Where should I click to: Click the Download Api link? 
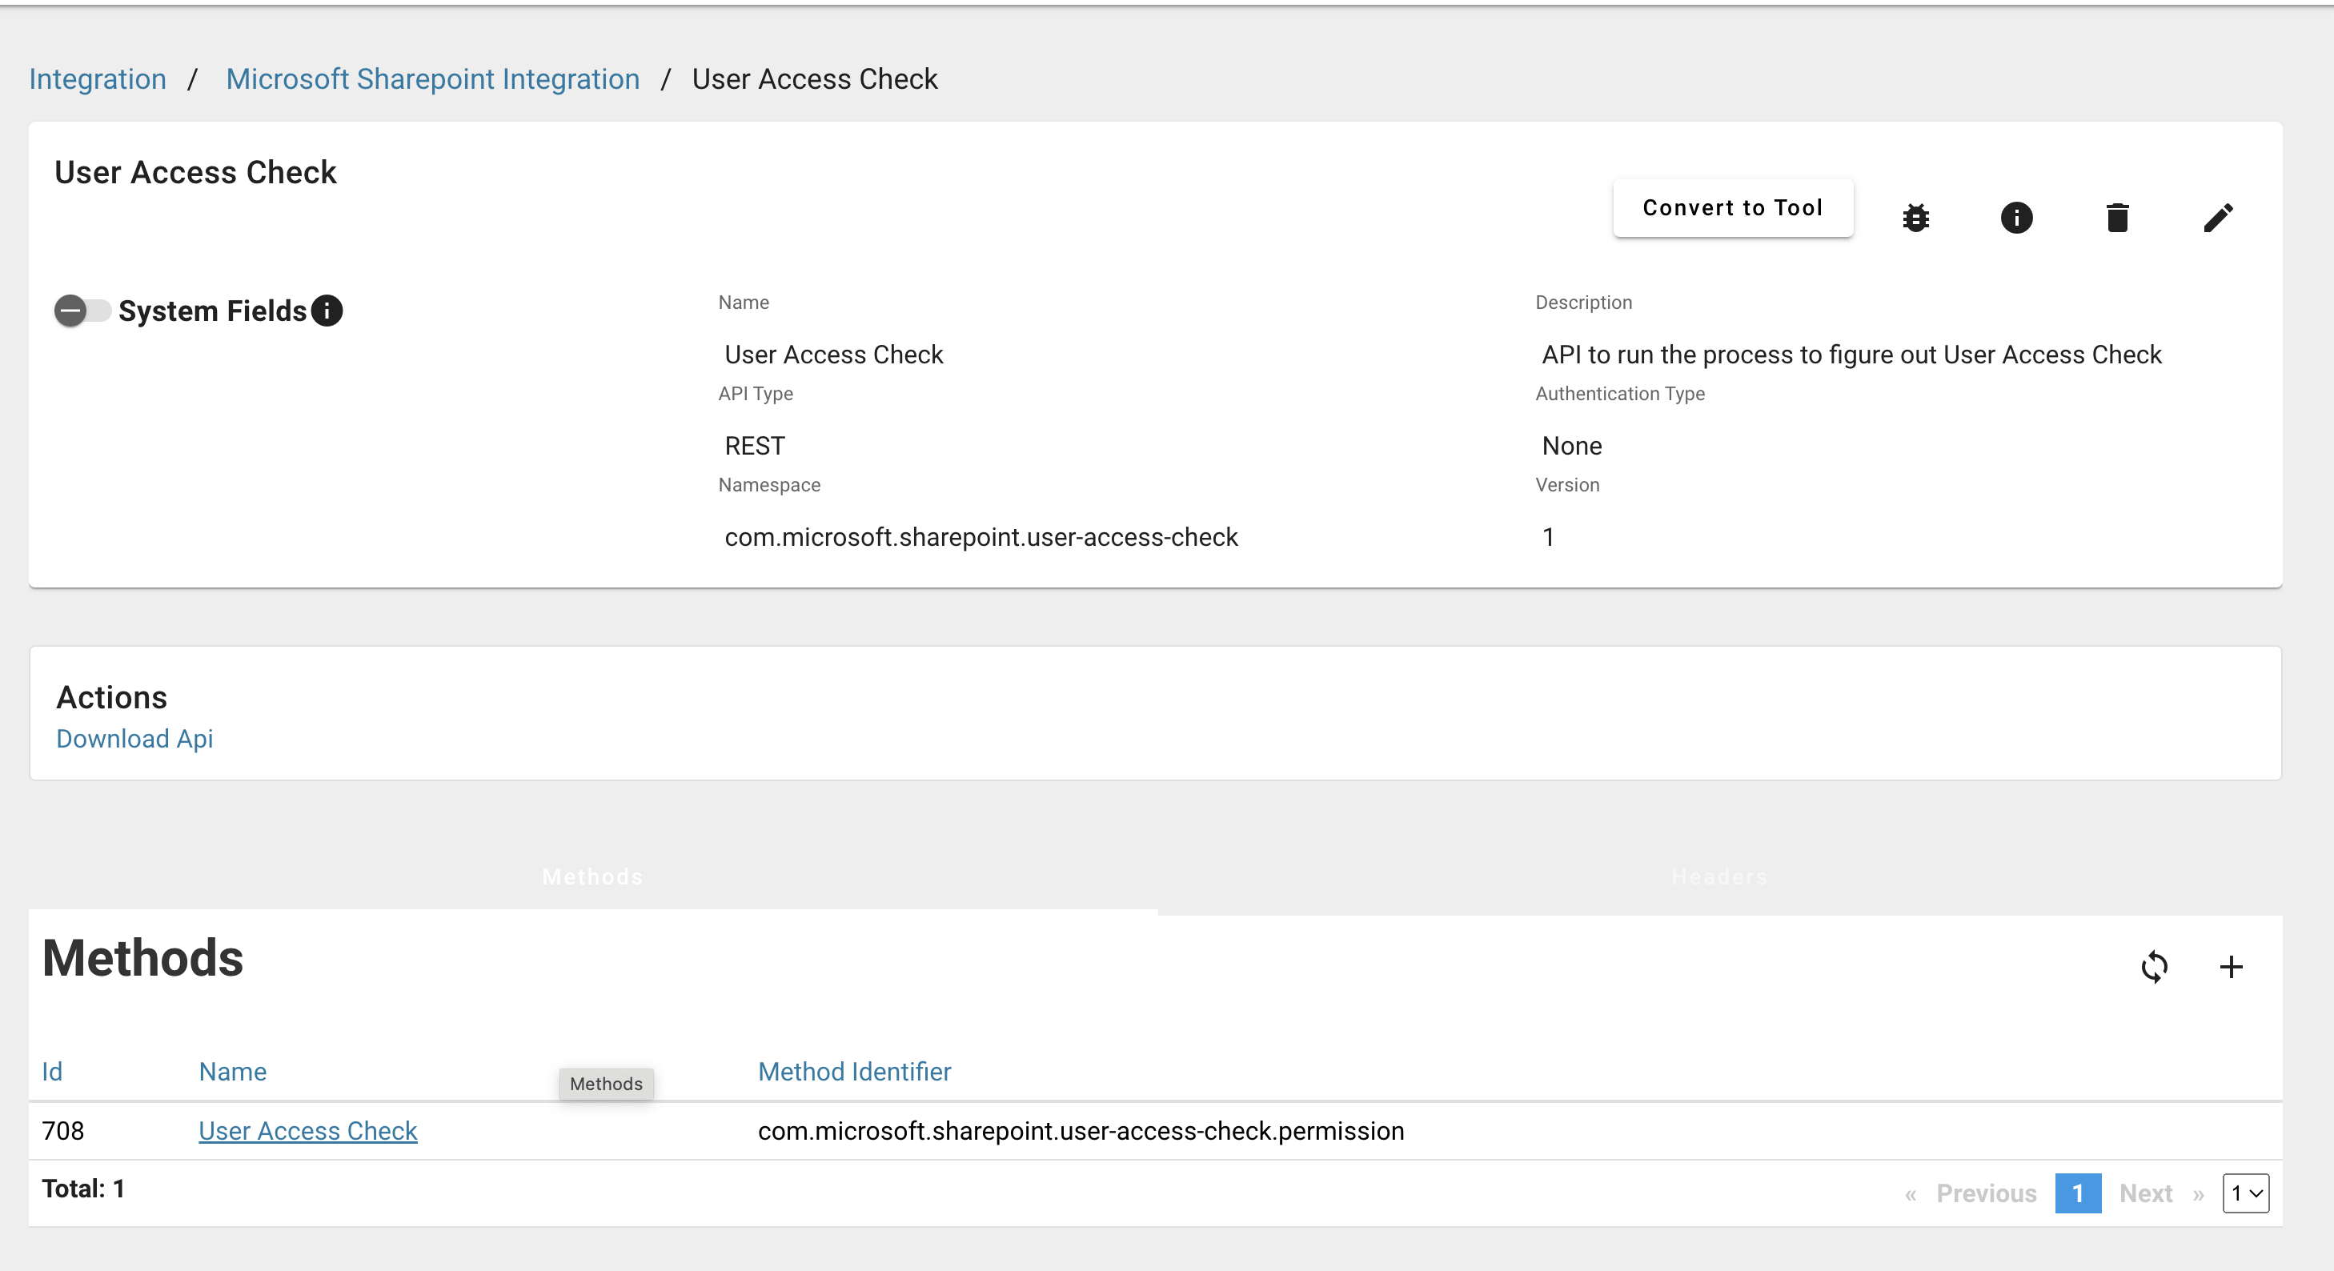click(134, 738)
